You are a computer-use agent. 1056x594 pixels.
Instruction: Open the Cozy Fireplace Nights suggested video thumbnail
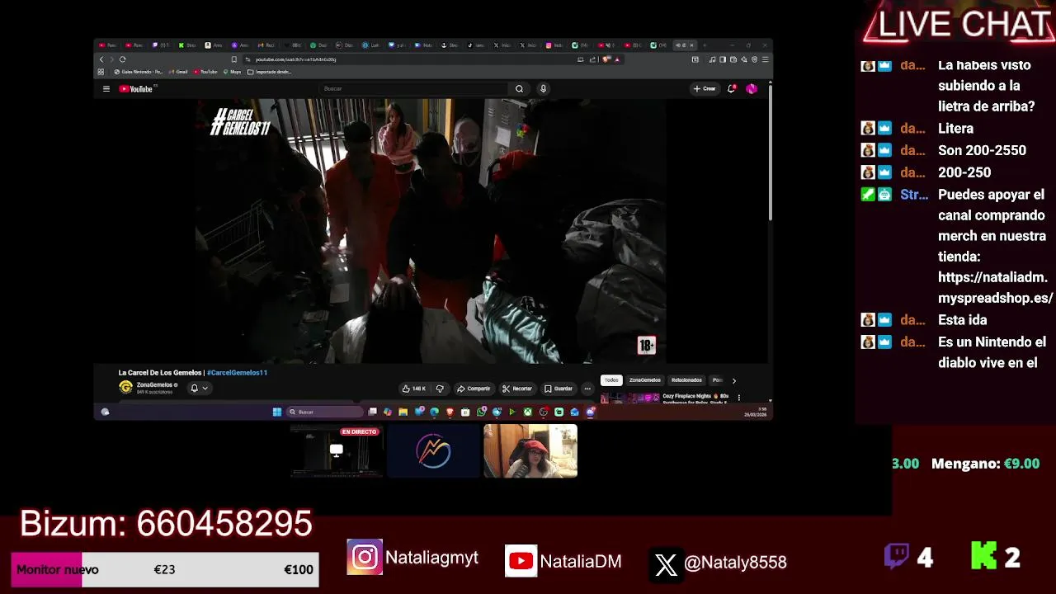point(629,398)
